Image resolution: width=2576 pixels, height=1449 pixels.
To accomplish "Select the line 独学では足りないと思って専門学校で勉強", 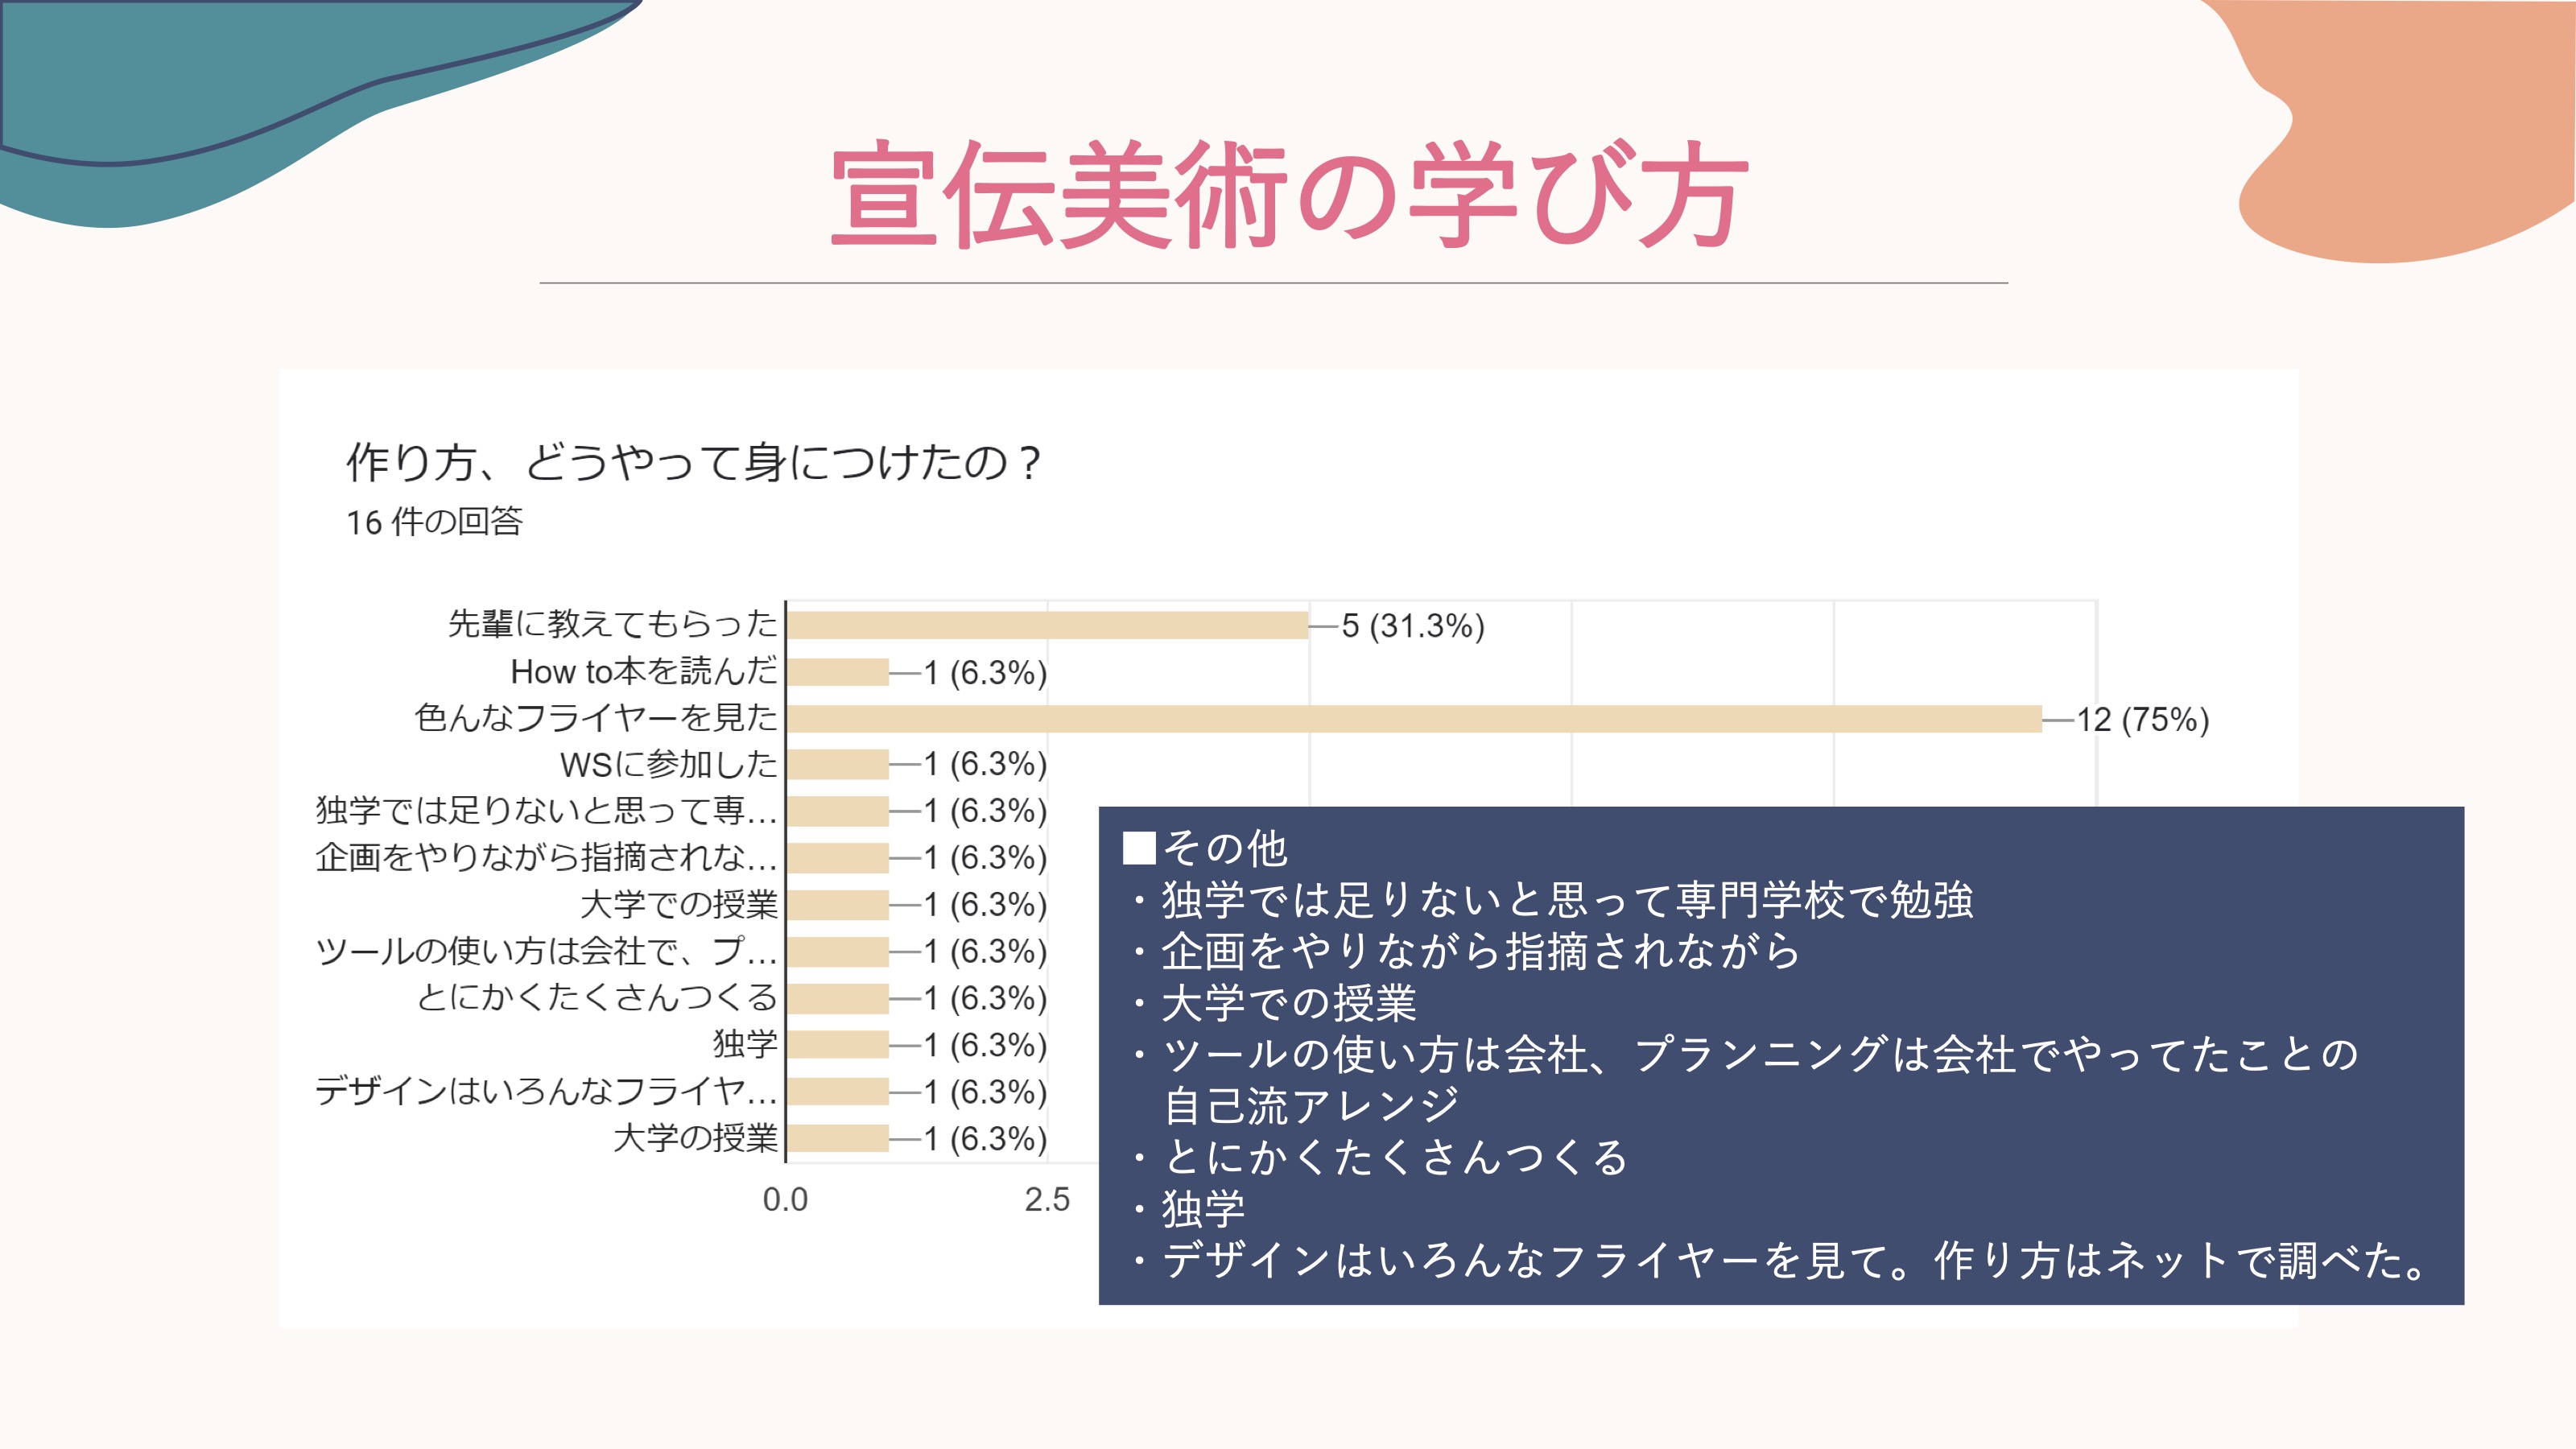I will 1566,900.
